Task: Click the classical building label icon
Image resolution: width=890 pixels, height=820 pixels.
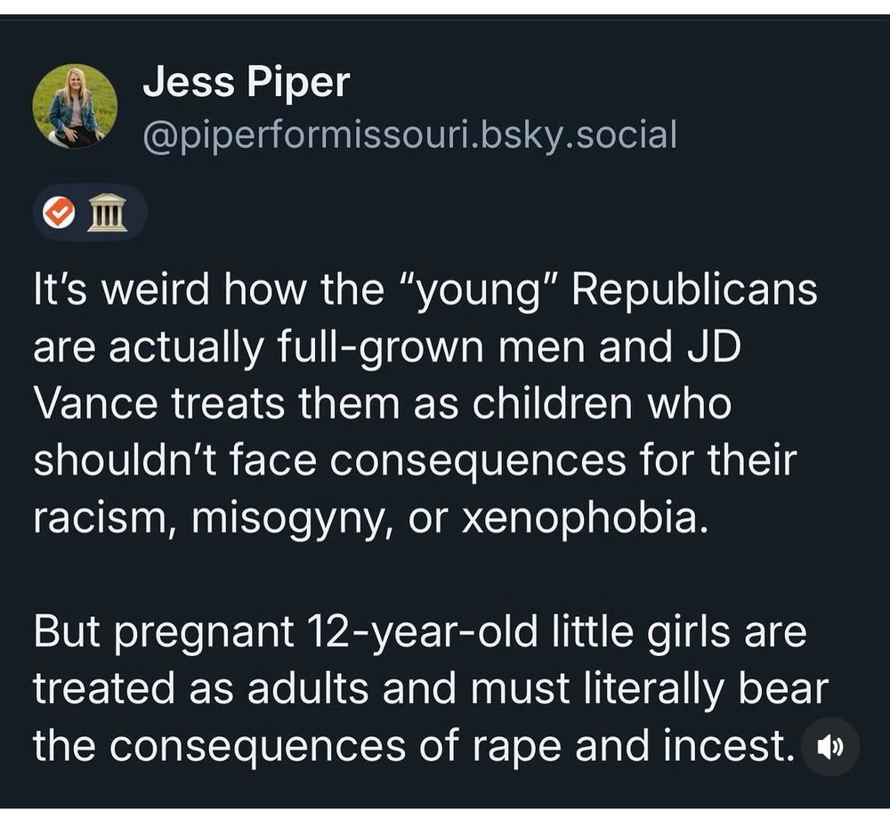Action: [108, 213]
